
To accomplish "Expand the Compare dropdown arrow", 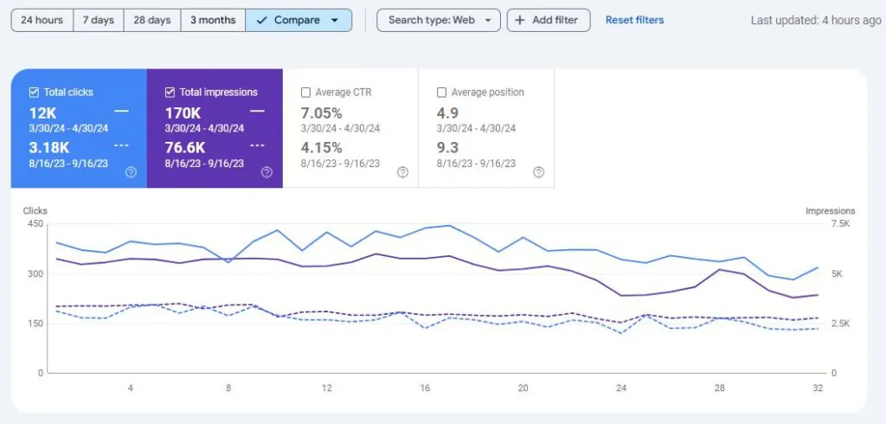I will pyautogui.click(x=335, y=21).
